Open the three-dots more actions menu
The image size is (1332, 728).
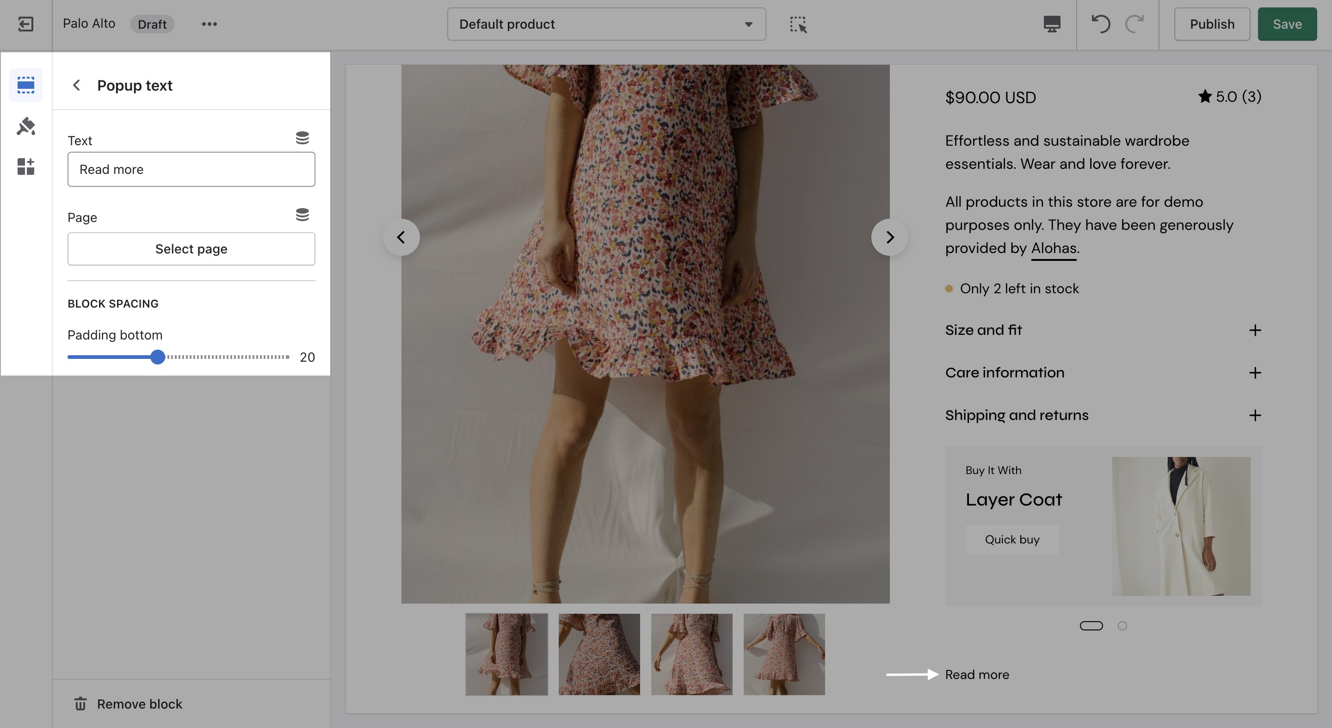point(209,24)
